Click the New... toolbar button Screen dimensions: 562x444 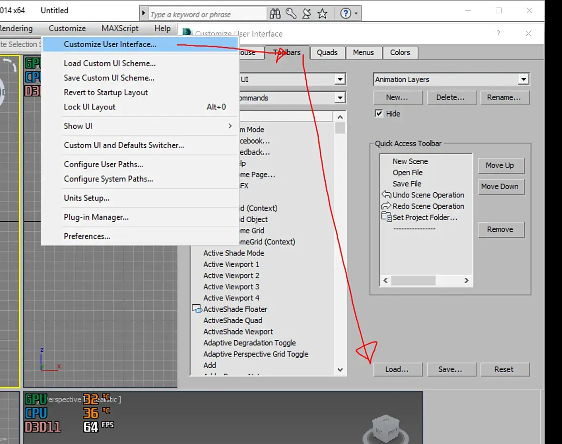[x=398, y=98]
